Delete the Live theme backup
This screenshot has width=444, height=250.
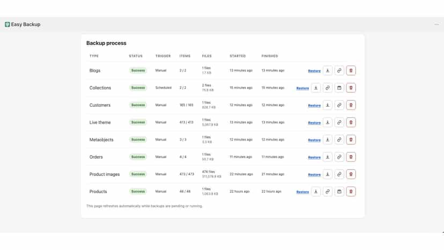pyautogui.click(x=351, y=122)
